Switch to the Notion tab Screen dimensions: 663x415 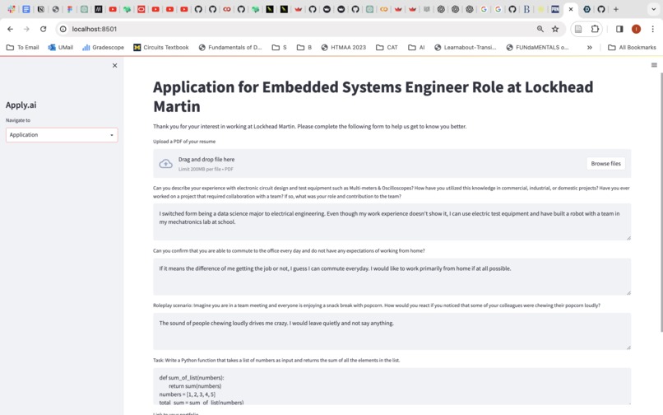pyautogui.click(x=40, y=9)
